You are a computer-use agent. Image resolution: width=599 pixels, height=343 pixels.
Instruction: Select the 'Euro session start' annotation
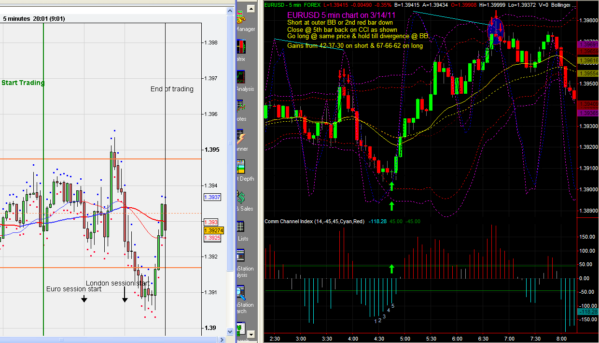(74, 289)
